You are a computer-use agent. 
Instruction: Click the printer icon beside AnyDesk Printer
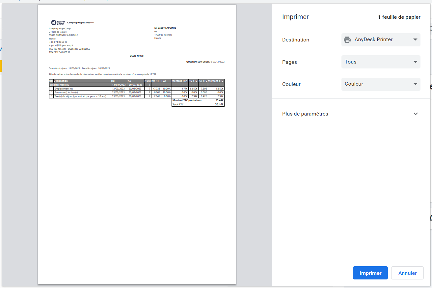click(x=347, y=40)
